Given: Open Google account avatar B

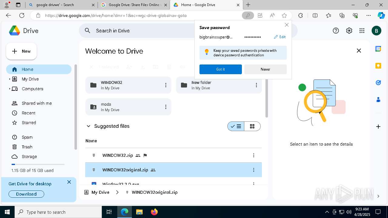Looking at the screenshot, I should [376, 31].
